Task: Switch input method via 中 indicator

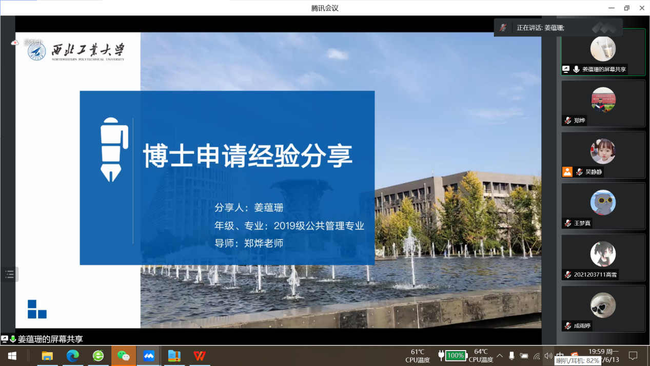Action: pyautogui.click(x=560, y=355)
